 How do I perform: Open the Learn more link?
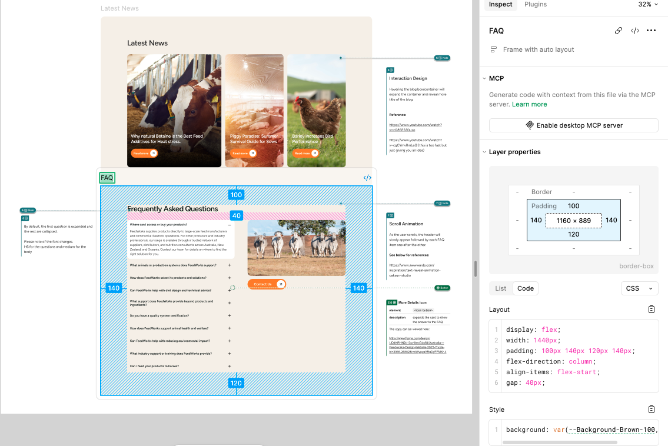click(x=529, y=104)
